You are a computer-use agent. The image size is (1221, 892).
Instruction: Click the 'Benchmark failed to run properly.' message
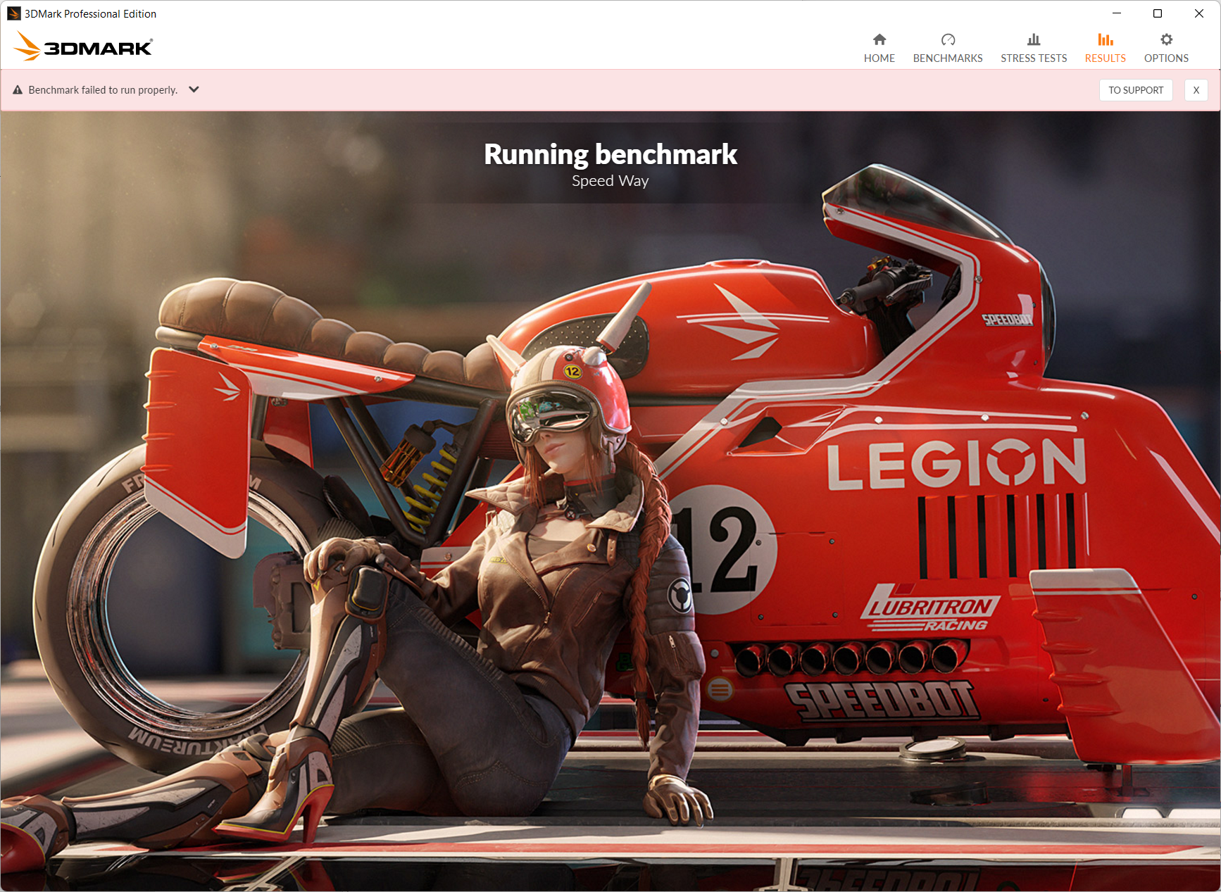(103, 90)
